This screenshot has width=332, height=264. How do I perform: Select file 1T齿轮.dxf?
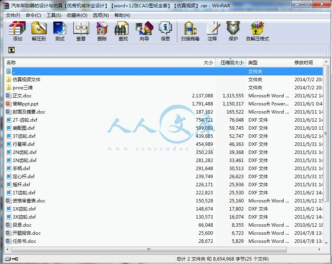pos(24,192)
